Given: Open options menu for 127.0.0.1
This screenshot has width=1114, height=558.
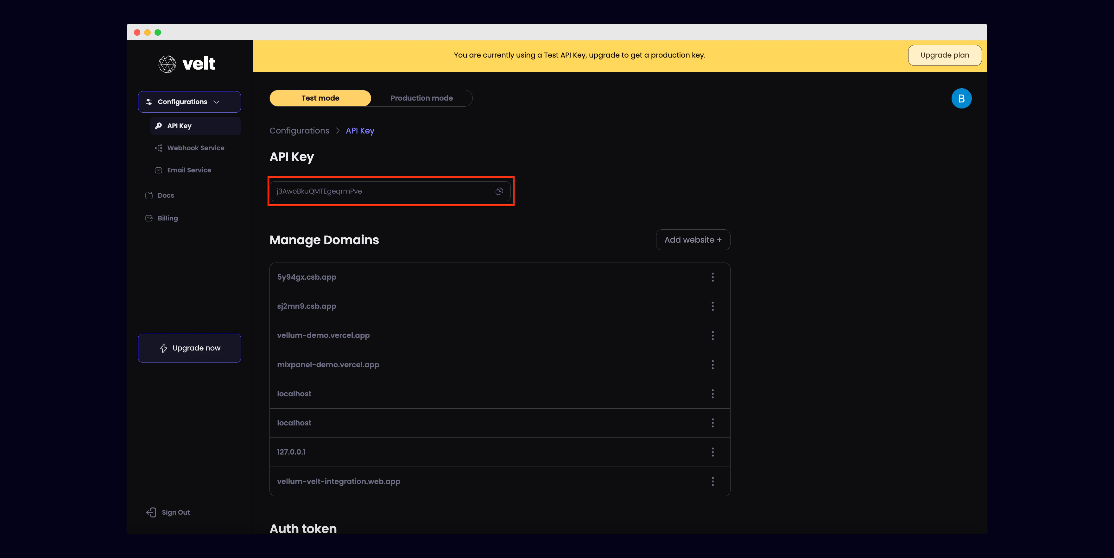Looking at the screenshot, I should coord(712,452).
